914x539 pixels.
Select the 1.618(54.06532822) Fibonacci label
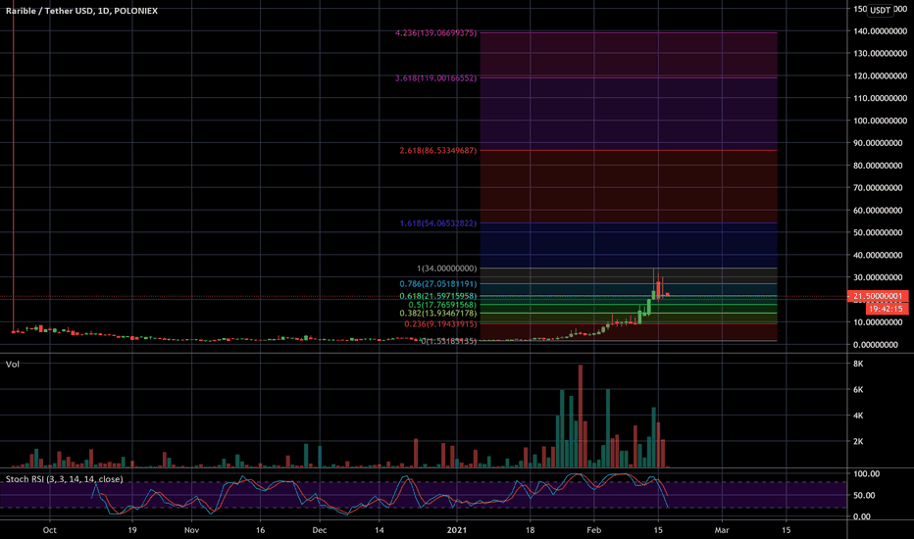pos(437,223)
